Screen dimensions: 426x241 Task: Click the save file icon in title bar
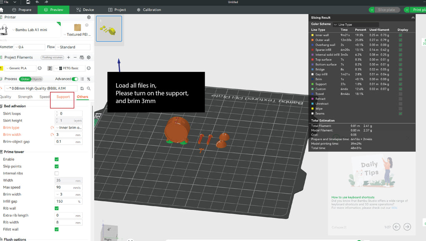(28, 2)
